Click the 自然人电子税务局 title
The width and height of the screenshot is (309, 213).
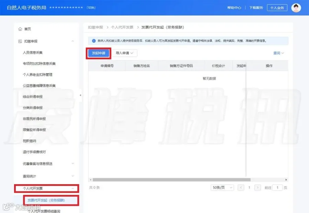pos(26,8)
